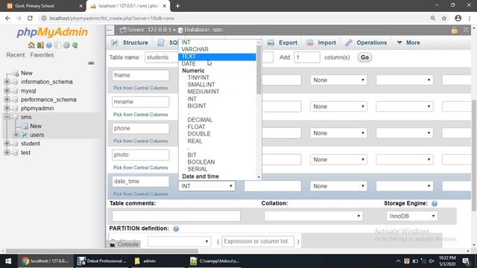This screenshot has height=268, width=477.
Task: Click the log out icon beside Home
Action: point(40,45)
